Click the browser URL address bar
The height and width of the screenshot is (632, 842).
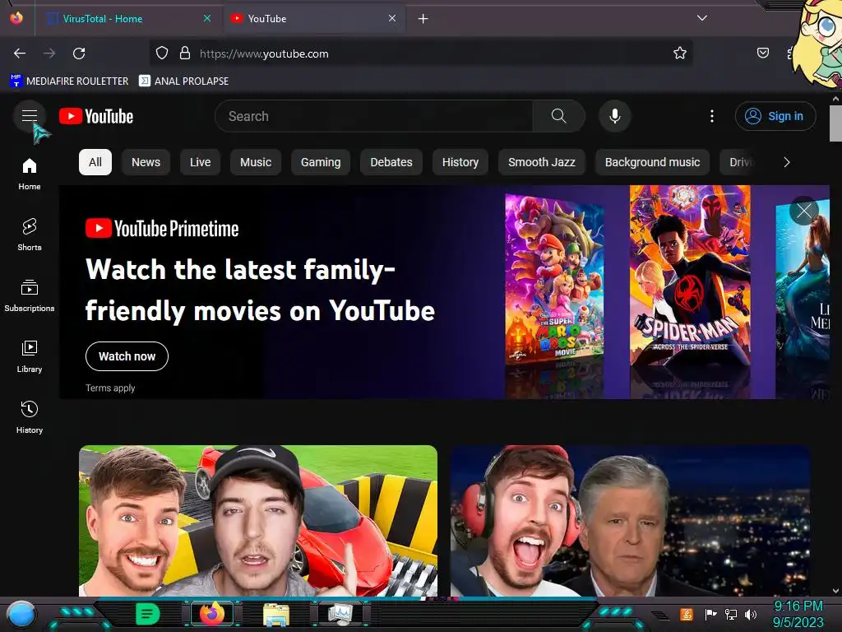(421, 53)
